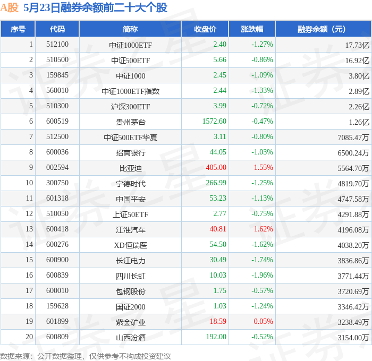The image size is (372, 361).
Task: Select the name 国证2000
Action: [131, 307]
